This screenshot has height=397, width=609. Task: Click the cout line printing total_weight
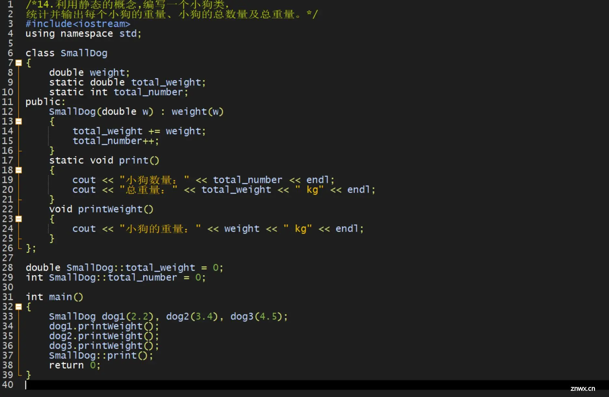[224, 190]
